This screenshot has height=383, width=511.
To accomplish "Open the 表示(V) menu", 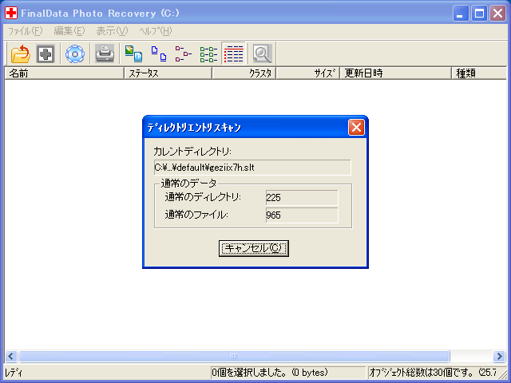I will 112,31.
